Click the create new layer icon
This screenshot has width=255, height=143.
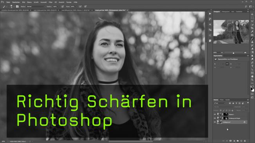point(241,141)
